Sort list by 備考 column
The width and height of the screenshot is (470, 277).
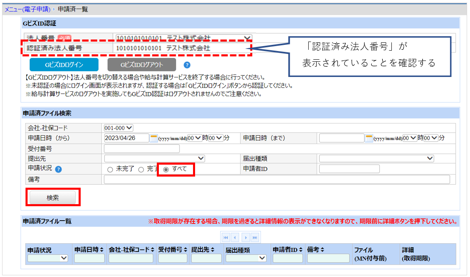pos(322,250)
